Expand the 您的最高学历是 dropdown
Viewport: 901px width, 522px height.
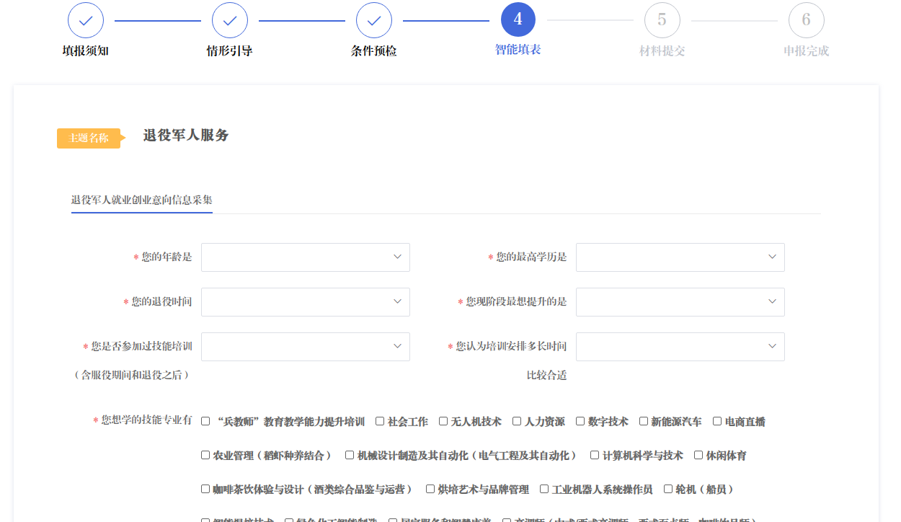[x=680, y=257]
